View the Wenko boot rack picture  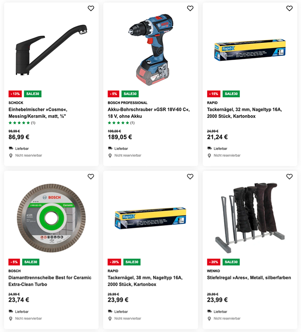point(250,217)
